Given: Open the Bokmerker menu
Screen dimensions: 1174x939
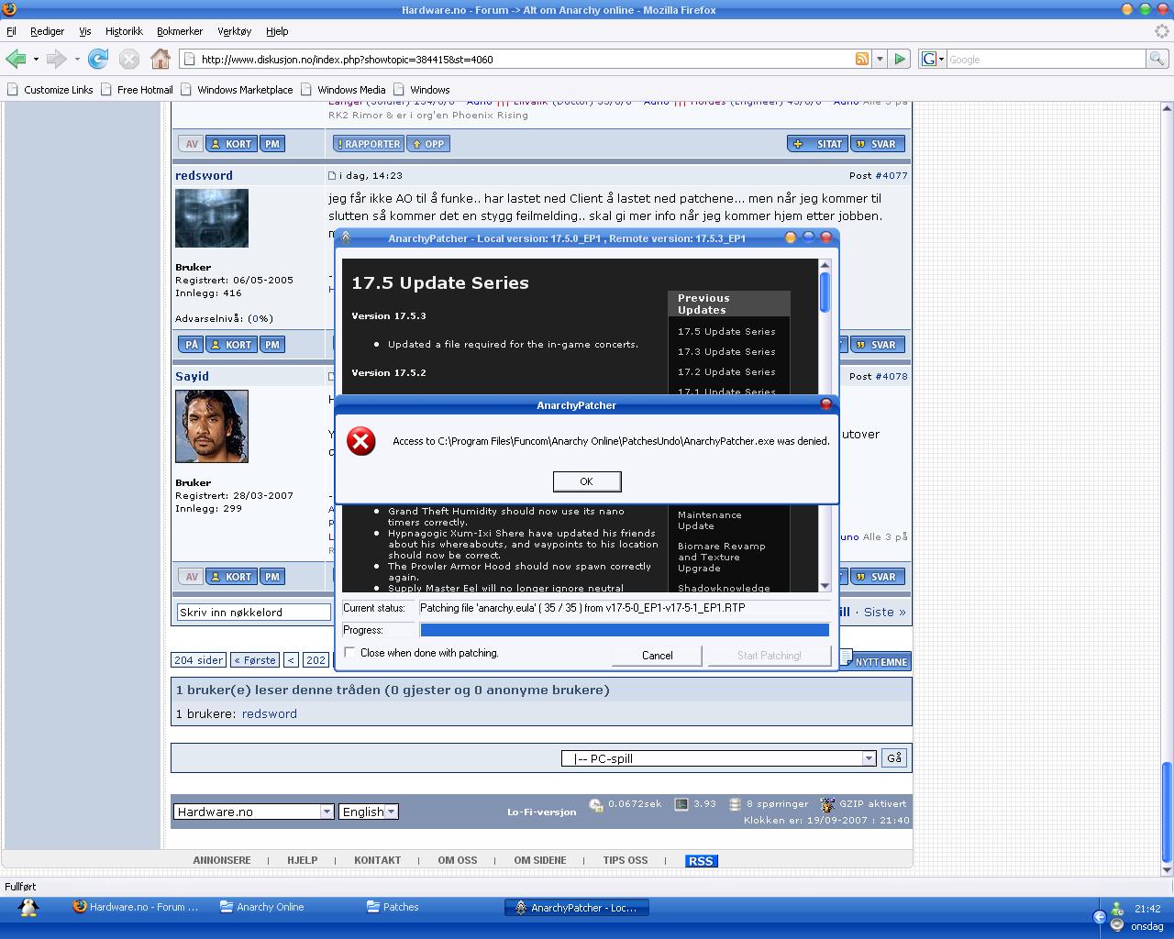Looking at the screenshot, I should coord(180,31).
